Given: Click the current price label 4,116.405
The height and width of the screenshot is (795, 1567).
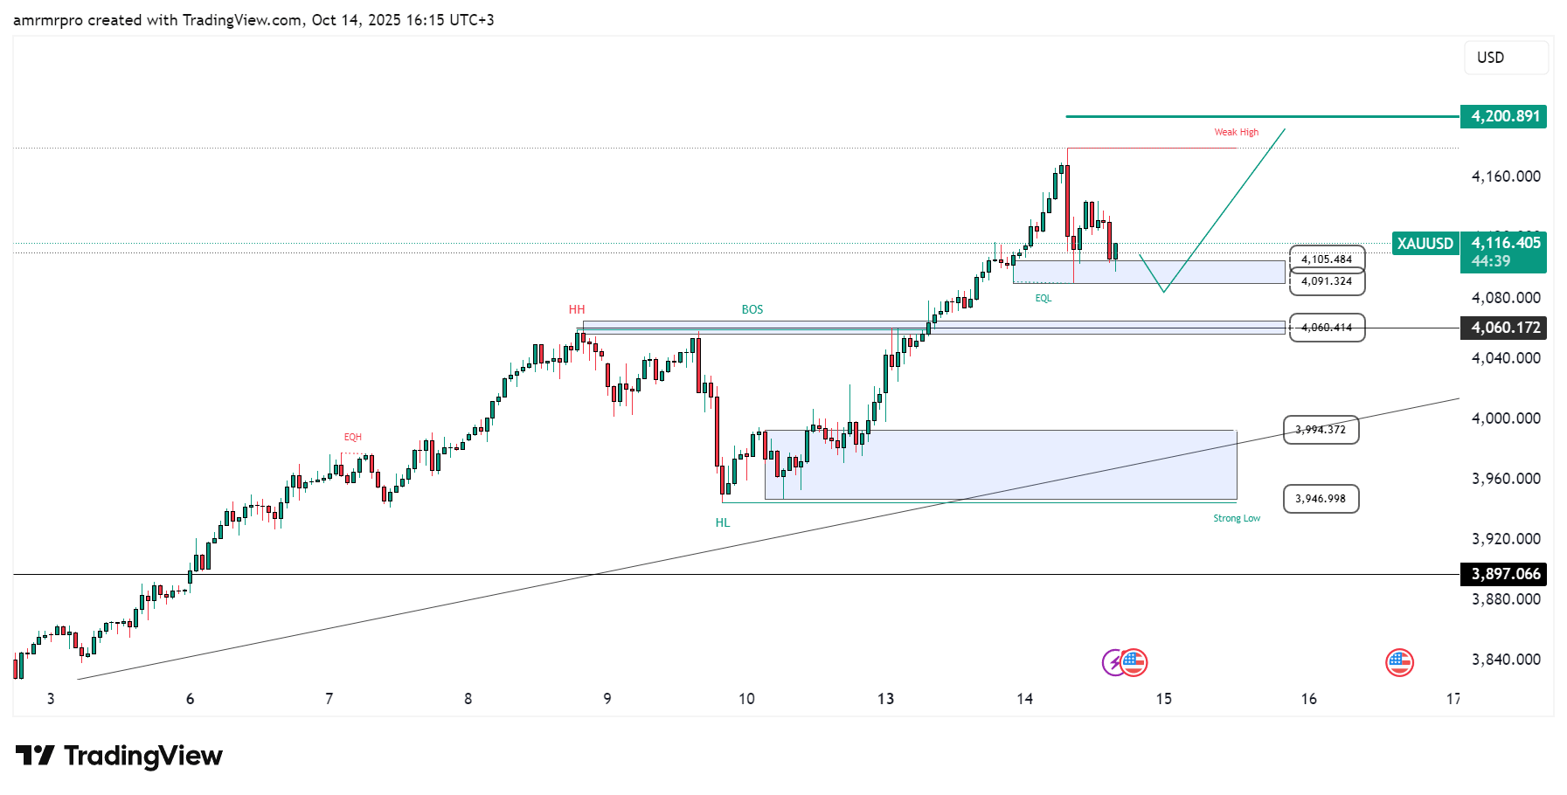Looking at the screenshot, I should (1505, 244).
